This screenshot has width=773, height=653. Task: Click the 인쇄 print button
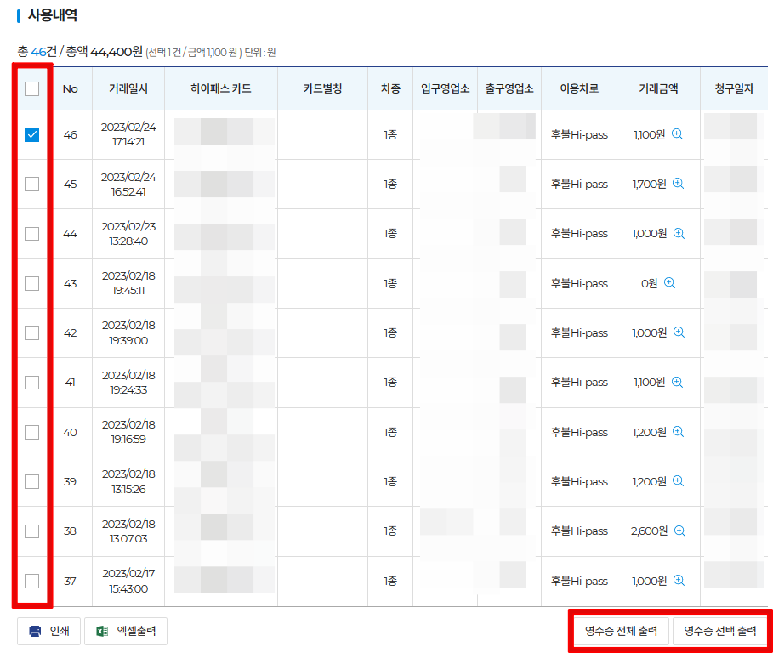click(48, 631)
